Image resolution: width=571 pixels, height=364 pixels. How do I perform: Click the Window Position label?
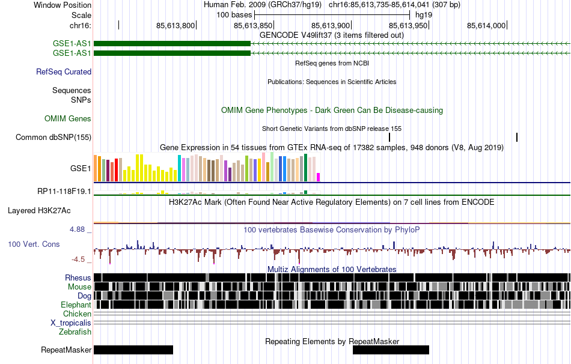(x=63, y=5)
